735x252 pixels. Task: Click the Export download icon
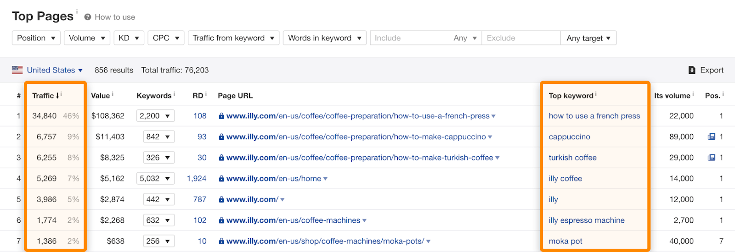point(692,70)
